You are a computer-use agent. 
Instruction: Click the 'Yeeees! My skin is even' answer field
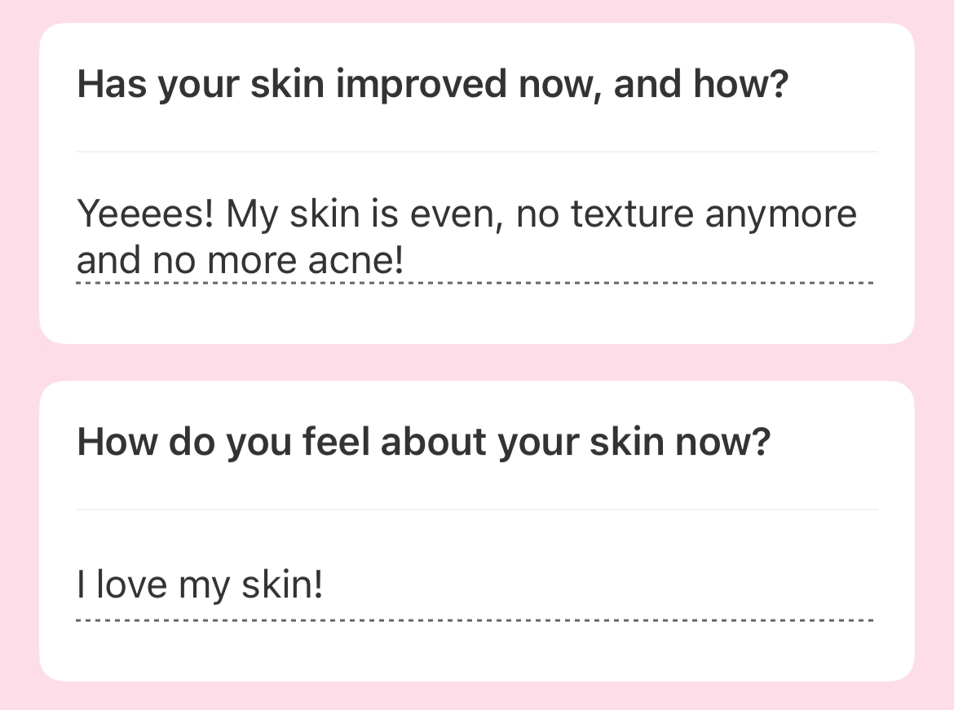[x=466, y=237]
